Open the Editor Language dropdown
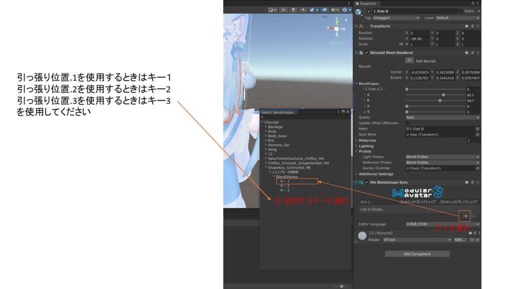514x289 pixels. 443,224
